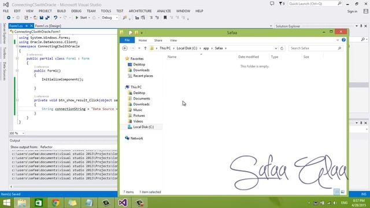Switch Explorer to large icons view
Viewport: 370px width, 208px height.
point(343,192)
